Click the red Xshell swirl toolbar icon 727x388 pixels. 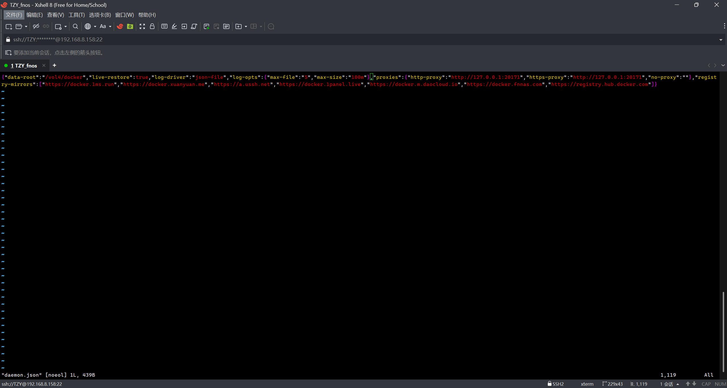(120, 26)
